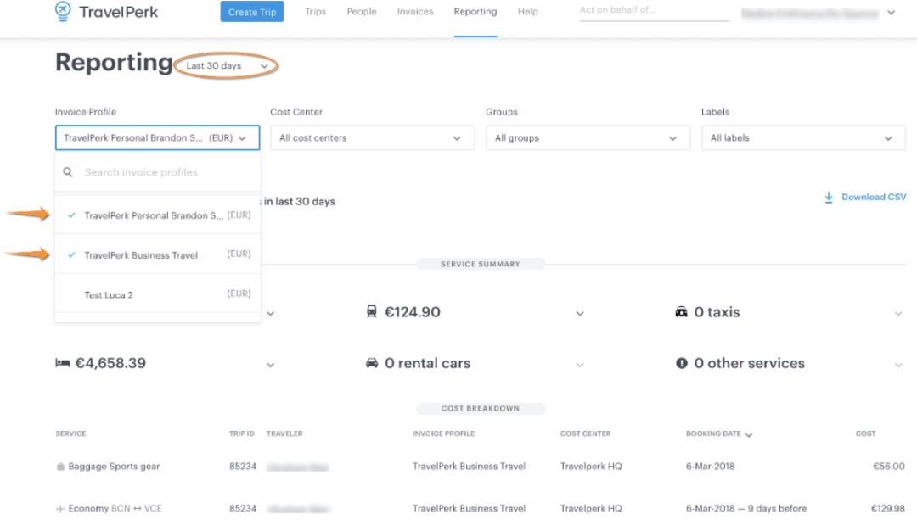Screen dimensions: 917x520
Task: Click the download arrow icon near Download CSV
Action: tap(828, 197)
